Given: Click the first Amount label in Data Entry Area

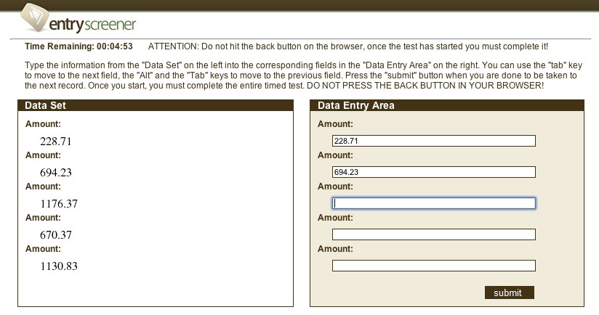Looking at the screenshot, I should [x=334, y=124].
